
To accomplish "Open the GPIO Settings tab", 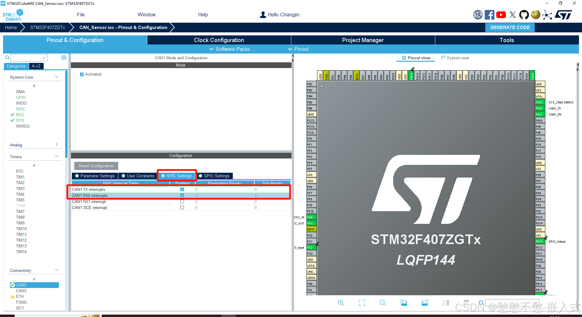I will pyautogui.click(x=214, y=176).
